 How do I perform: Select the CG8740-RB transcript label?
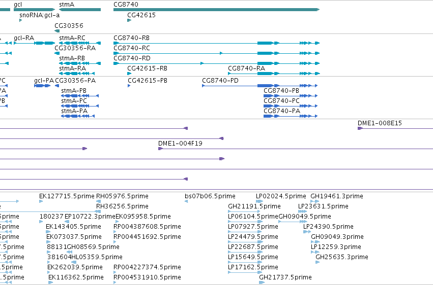click(131, 38)
